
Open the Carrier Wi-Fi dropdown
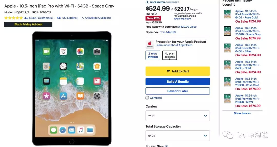[x=177, y=116]
